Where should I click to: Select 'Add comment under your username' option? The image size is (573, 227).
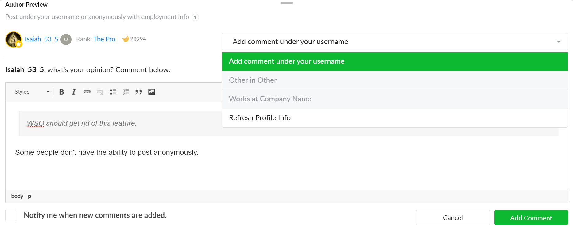394,61
